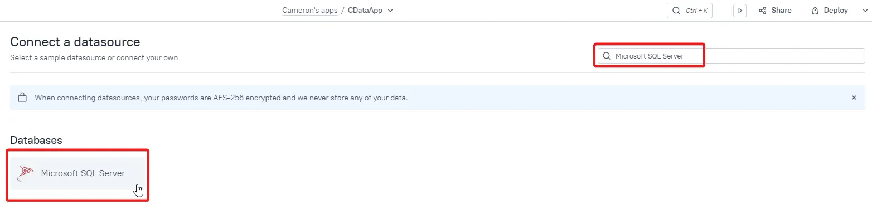Click the lock icon in the encryption banner
The image size is (872, 218).
tap(22, 98)
